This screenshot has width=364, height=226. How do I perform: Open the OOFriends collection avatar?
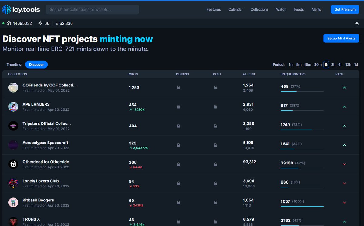pyautogui.click(x=13, y=88)
